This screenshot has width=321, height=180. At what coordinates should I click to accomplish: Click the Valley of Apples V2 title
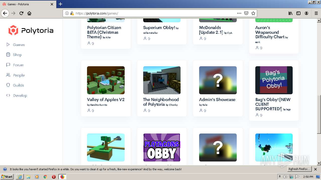(x=106, y=99)
